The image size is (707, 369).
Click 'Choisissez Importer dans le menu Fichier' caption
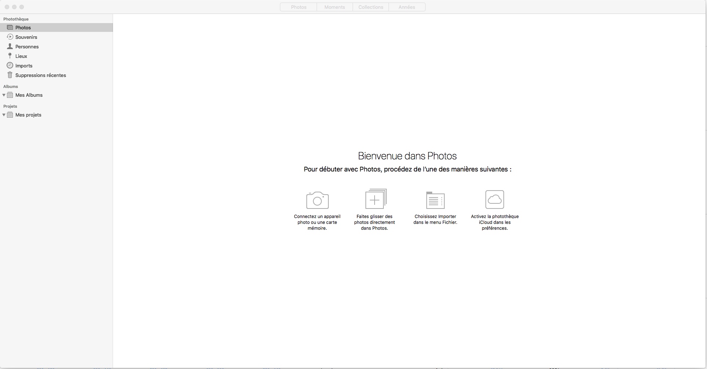pos(436,219)
